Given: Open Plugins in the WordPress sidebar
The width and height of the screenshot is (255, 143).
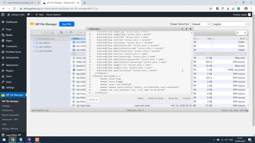Looking at the screenshot, I should pos(10,71).
